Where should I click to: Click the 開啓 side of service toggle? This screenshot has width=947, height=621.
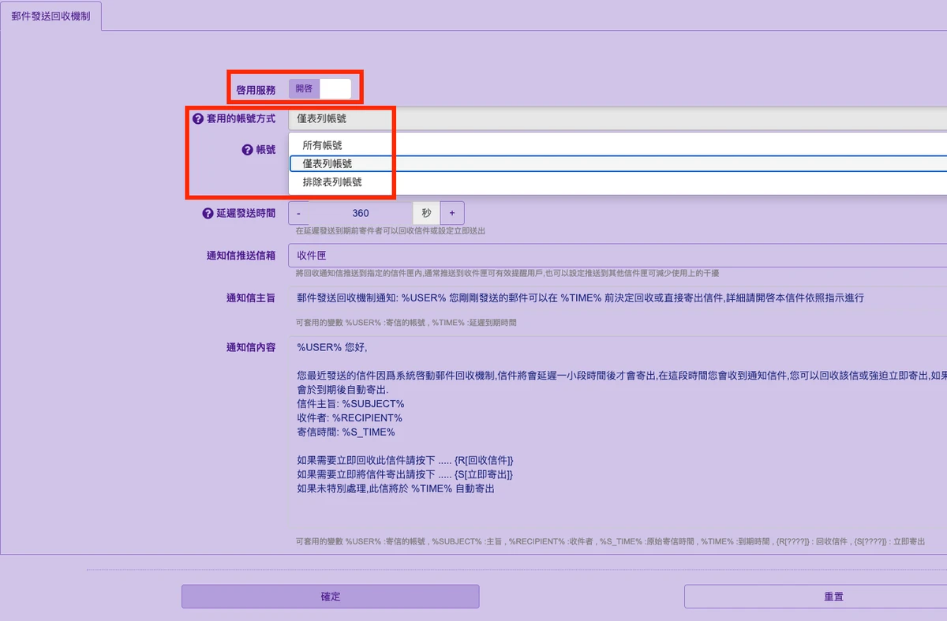(x=304, y=89)
